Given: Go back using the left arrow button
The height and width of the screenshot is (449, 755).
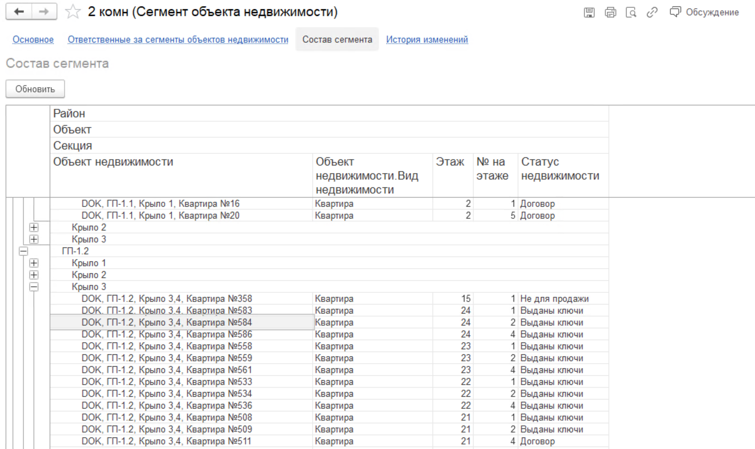Looking at the screenshot, I should [x=19, y=12].
